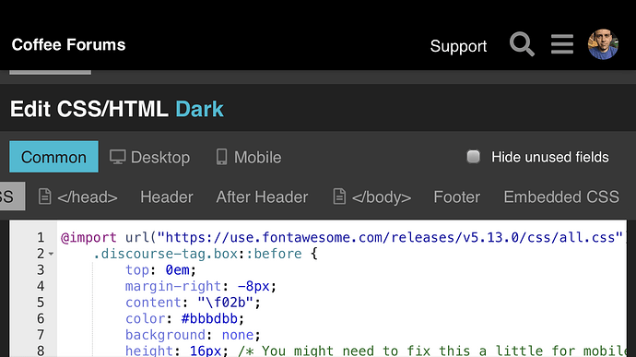The width and height of the screenshot is (636, 357).
Task: Go to the Coffee Forums home
Action: point(68,44)
